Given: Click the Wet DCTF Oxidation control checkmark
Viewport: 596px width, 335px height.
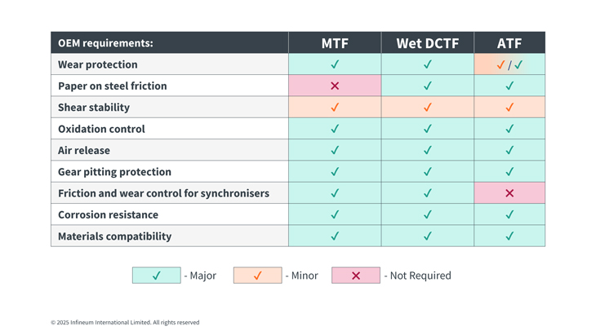Looking at the screenshot, I should pos(427,129).
